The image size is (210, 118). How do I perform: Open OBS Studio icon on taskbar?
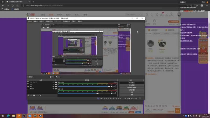(x=24, y=116)
